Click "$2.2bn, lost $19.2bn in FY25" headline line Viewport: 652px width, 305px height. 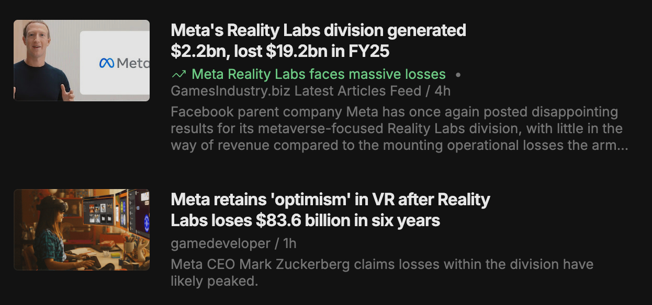pyautogui.click(x=280, y=51)
